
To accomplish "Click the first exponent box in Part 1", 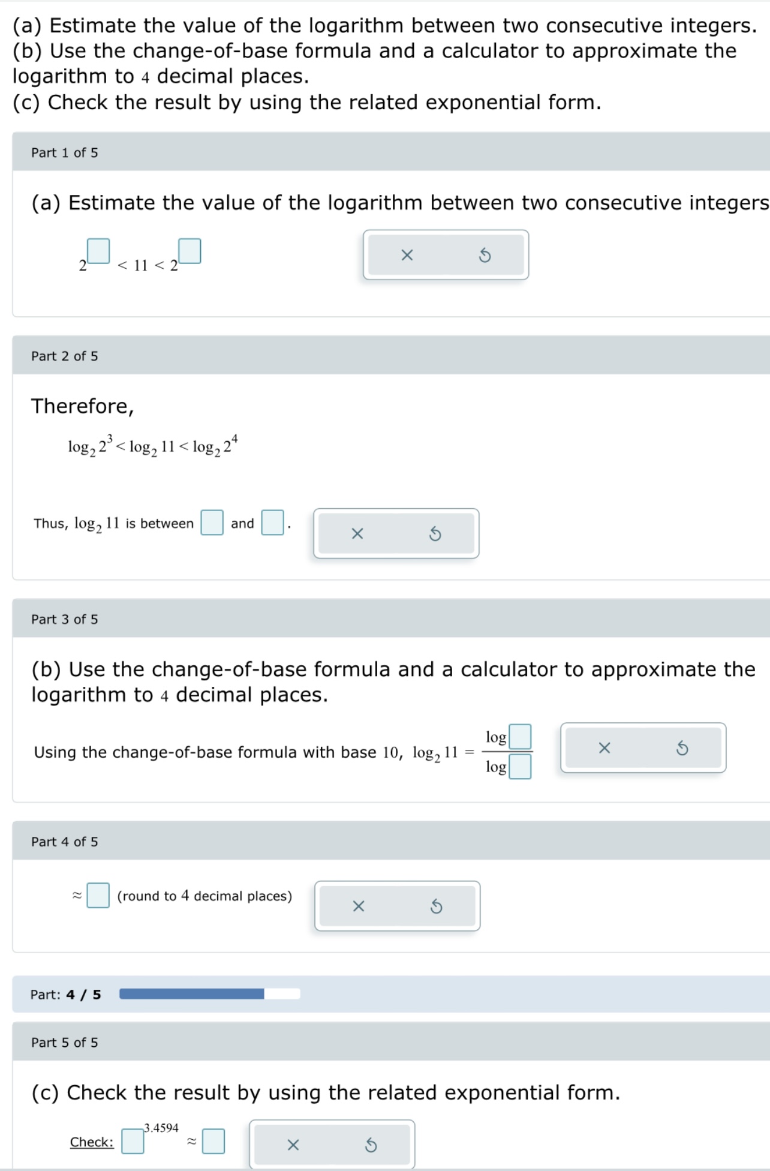I will pos(99,251).
